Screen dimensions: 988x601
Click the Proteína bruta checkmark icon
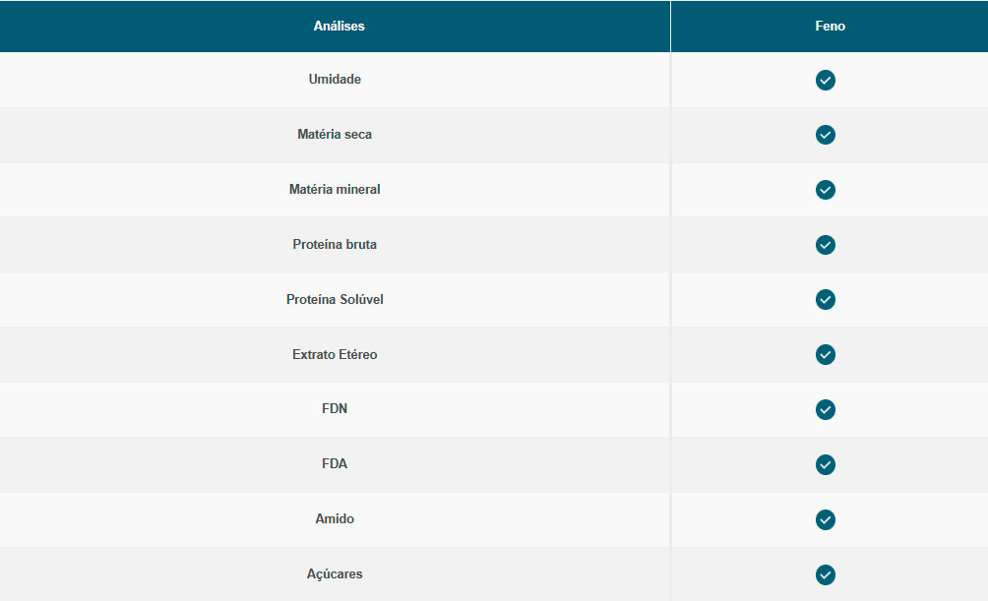tap(826, 245)
